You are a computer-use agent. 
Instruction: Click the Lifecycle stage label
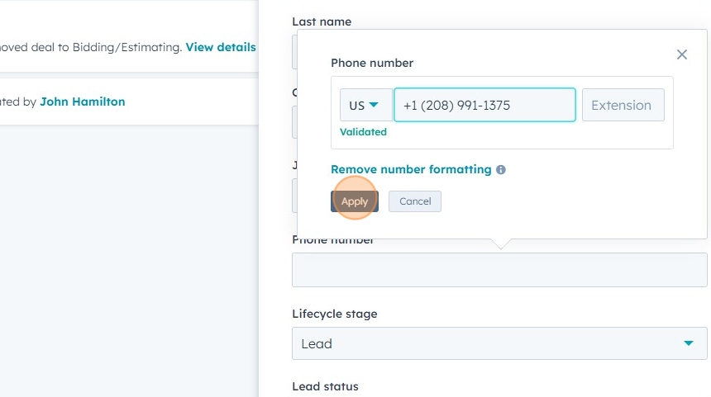click(x=335, y=314)
